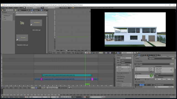
Task: Open the Help menu
Action: pos(21,8)
